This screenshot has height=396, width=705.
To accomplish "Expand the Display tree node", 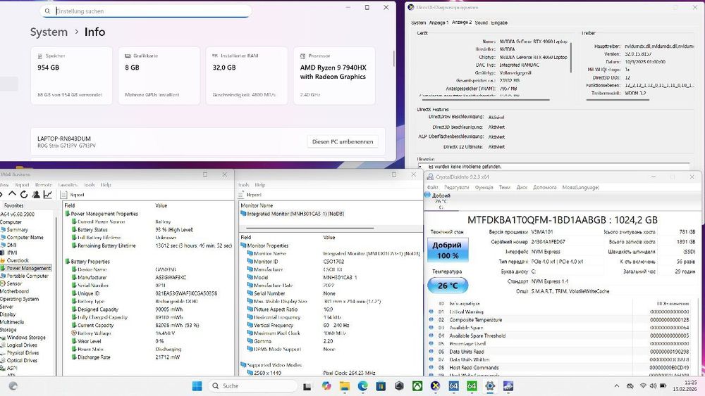I will point(8,314).
